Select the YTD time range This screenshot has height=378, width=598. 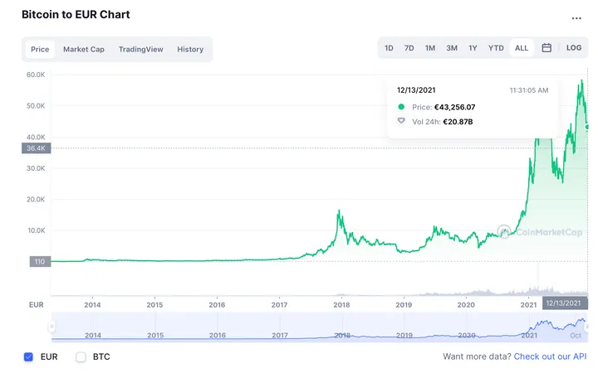tap(496, 48)
